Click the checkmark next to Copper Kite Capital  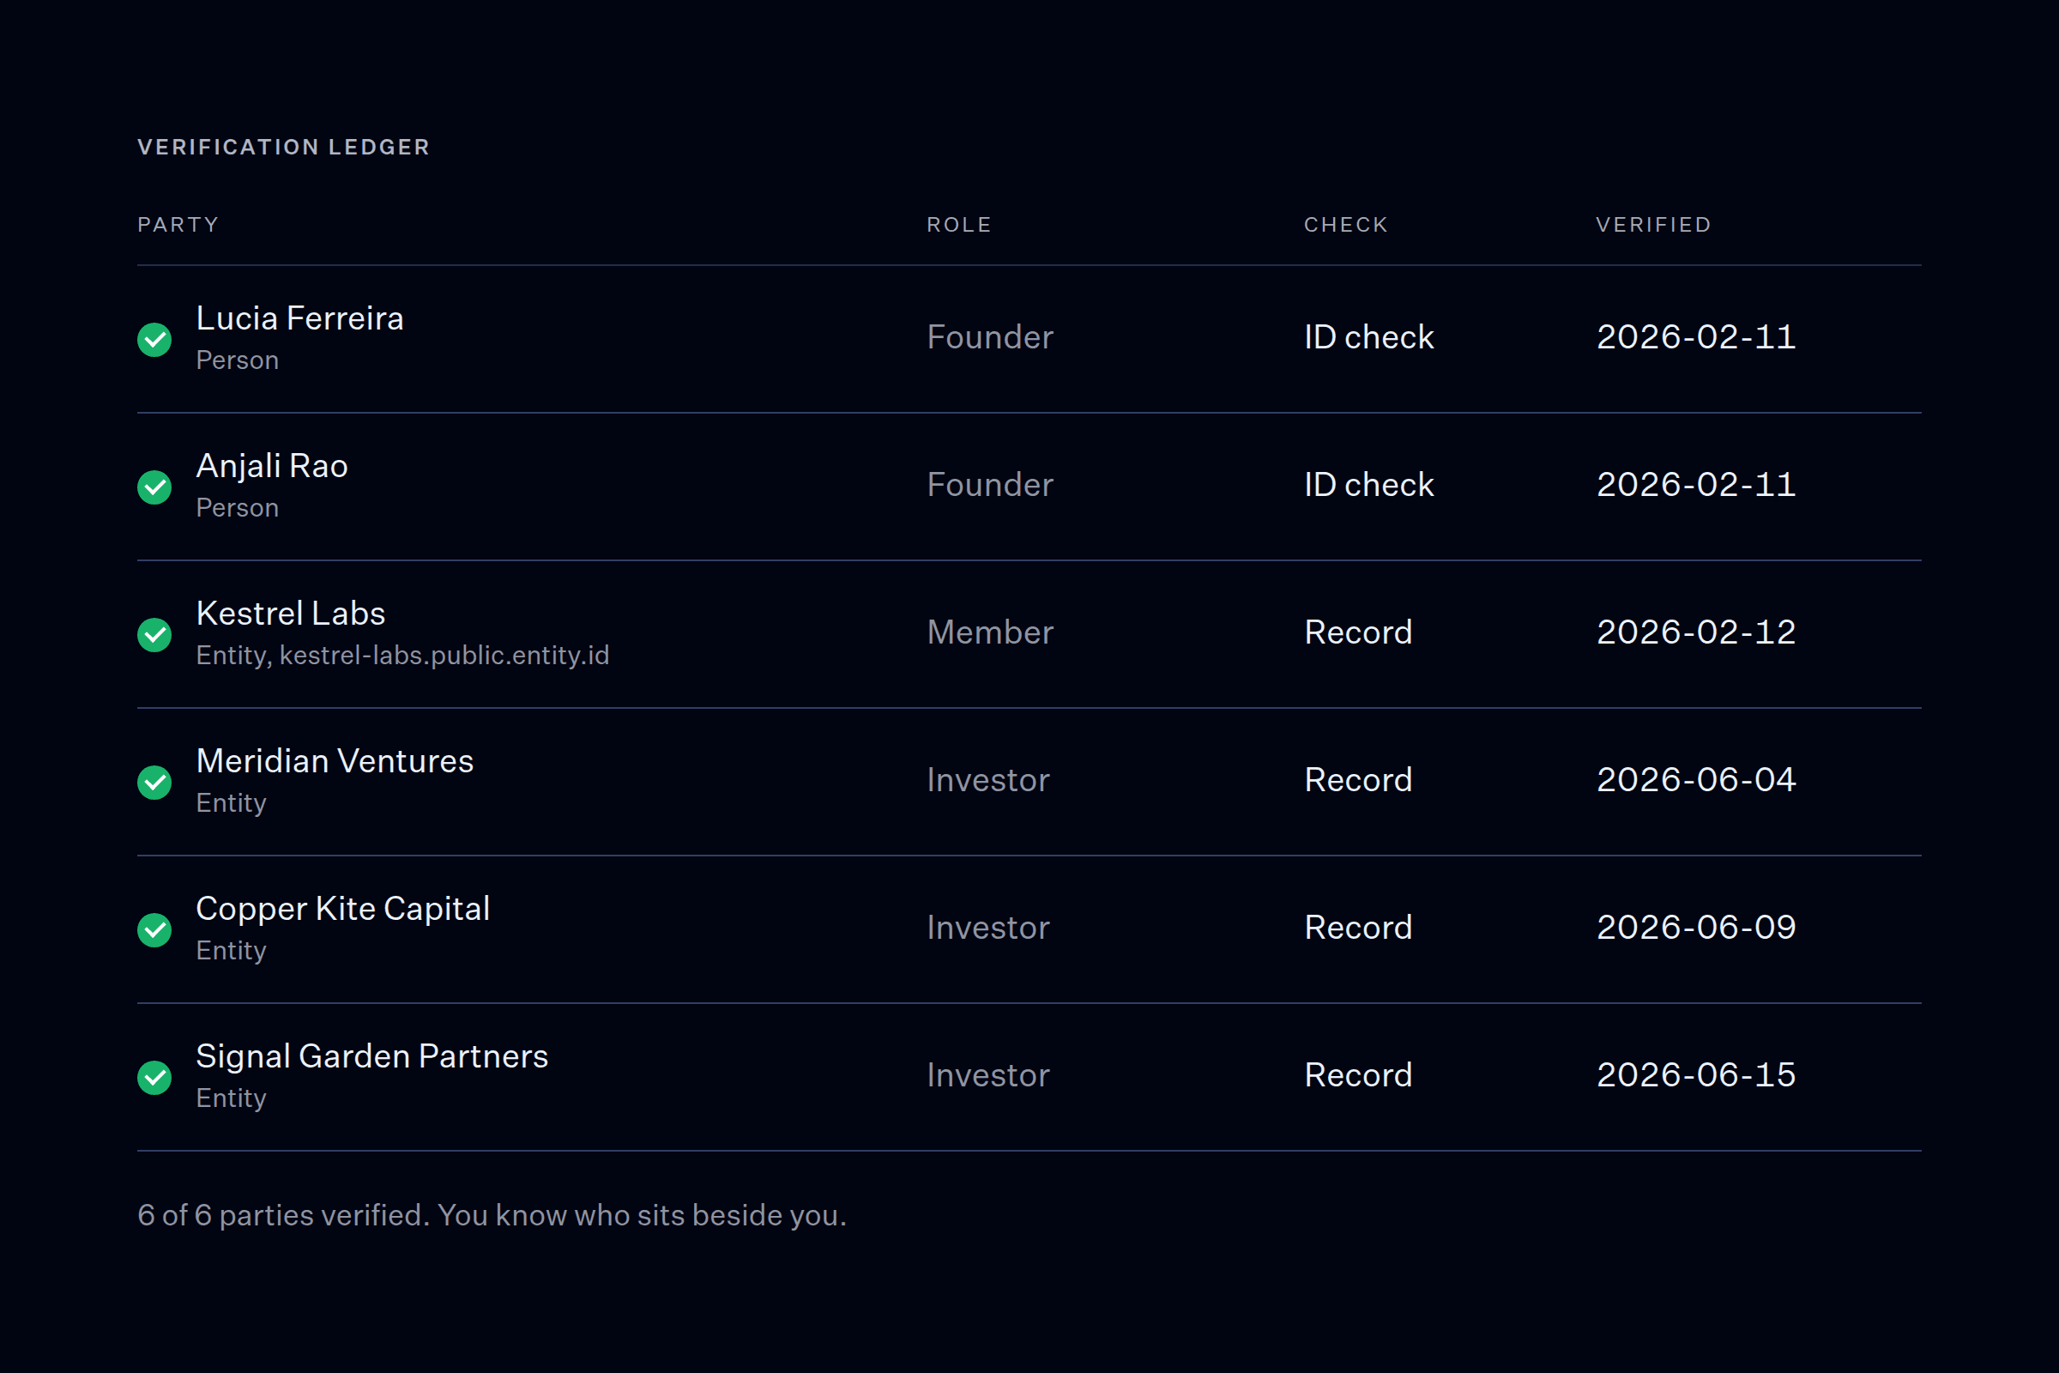click(154, 930)
